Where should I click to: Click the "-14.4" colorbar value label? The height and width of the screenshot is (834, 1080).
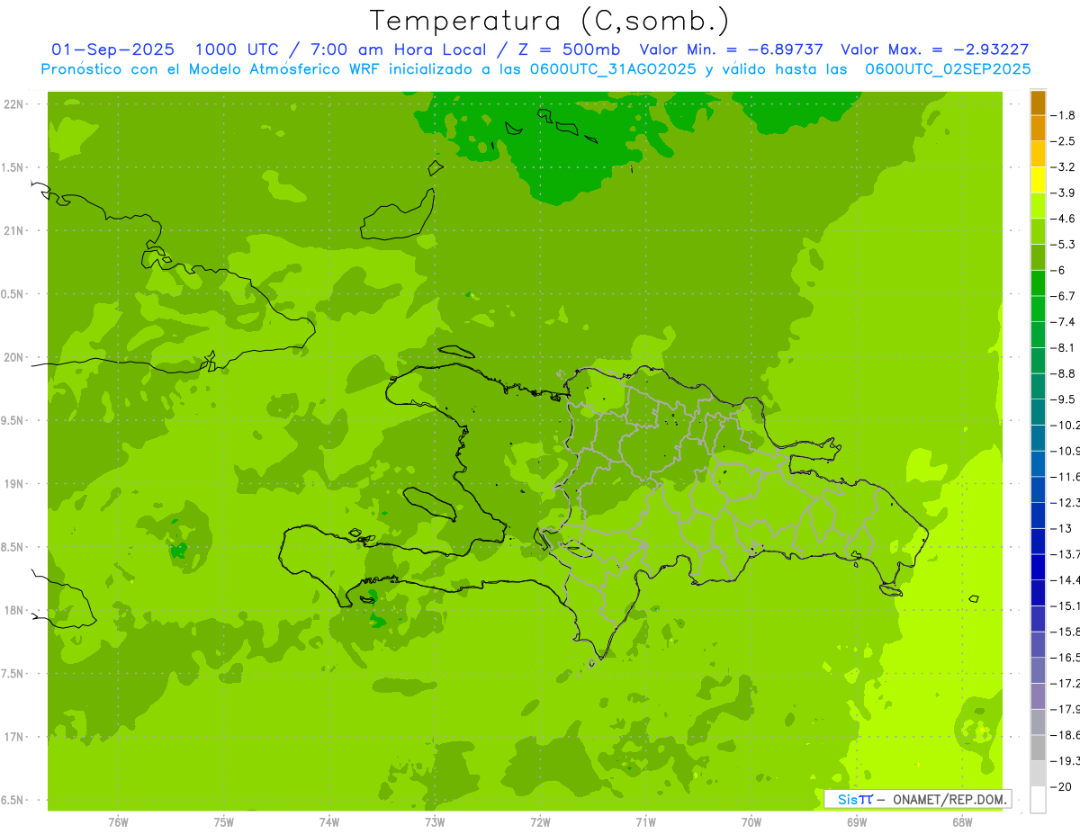tap(1065, 579)
